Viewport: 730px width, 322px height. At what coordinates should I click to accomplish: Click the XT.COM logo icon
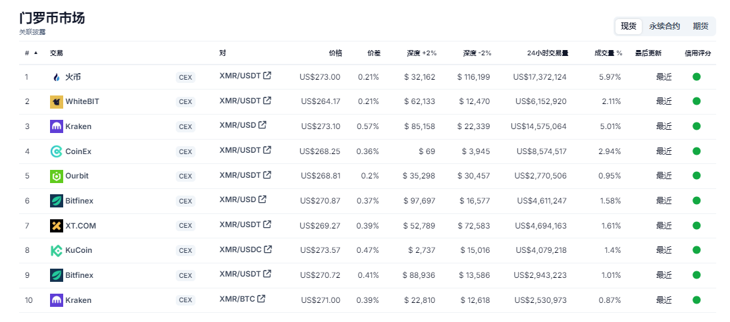point(57,226)
